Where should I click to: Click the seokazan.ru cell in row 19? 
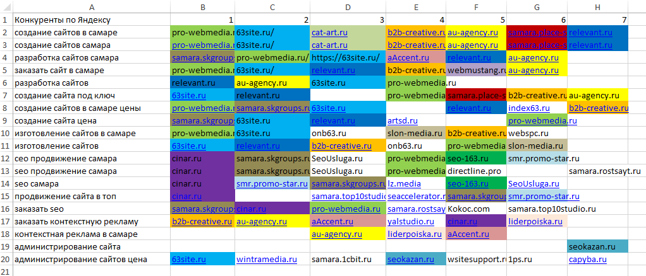coord(598,247)
